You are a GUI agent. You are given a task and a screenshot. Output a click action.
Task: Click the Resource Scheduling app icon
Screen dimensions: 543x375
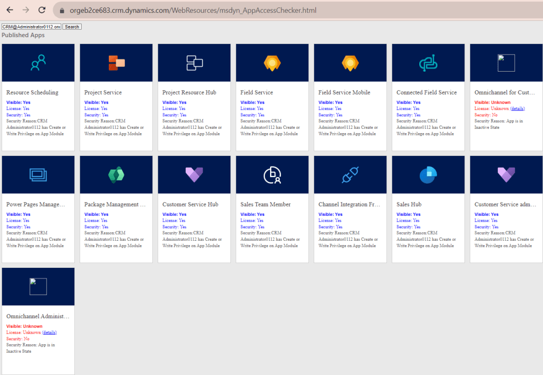pyautogui.click(x=38, y=63)
